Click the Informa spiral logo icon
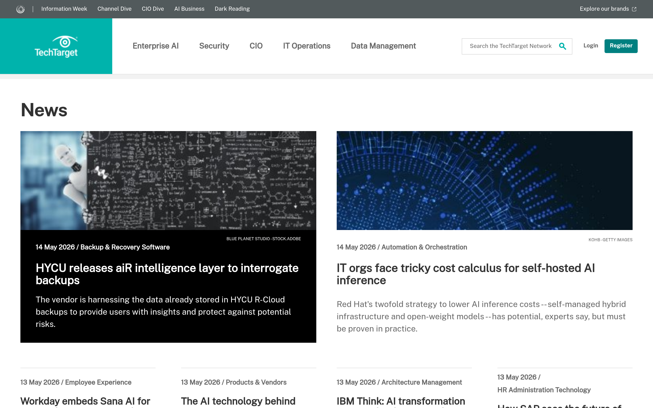 coord(20,9)
